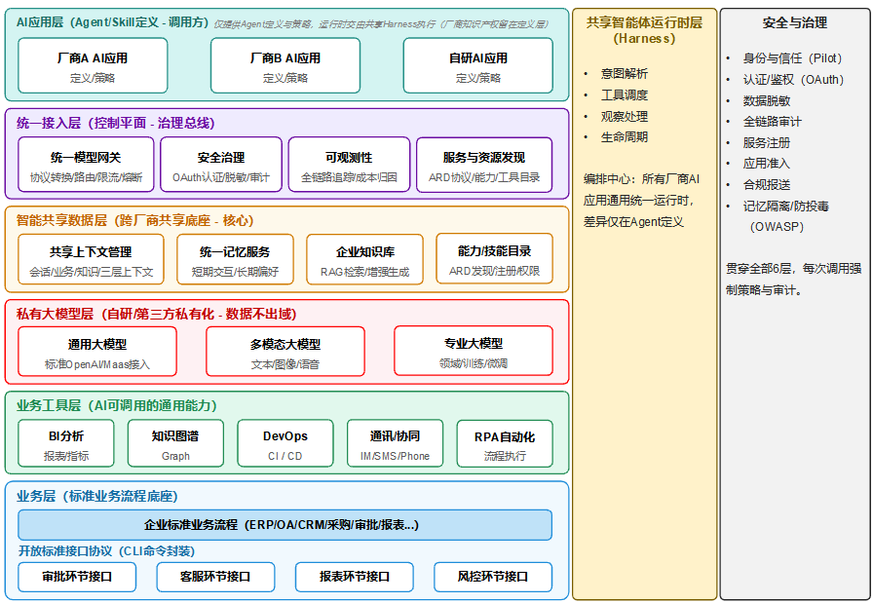This screenshot has height=603, width=873.
Task: Click the DevOps CI/CD box
Action: [x=285, y=444]
